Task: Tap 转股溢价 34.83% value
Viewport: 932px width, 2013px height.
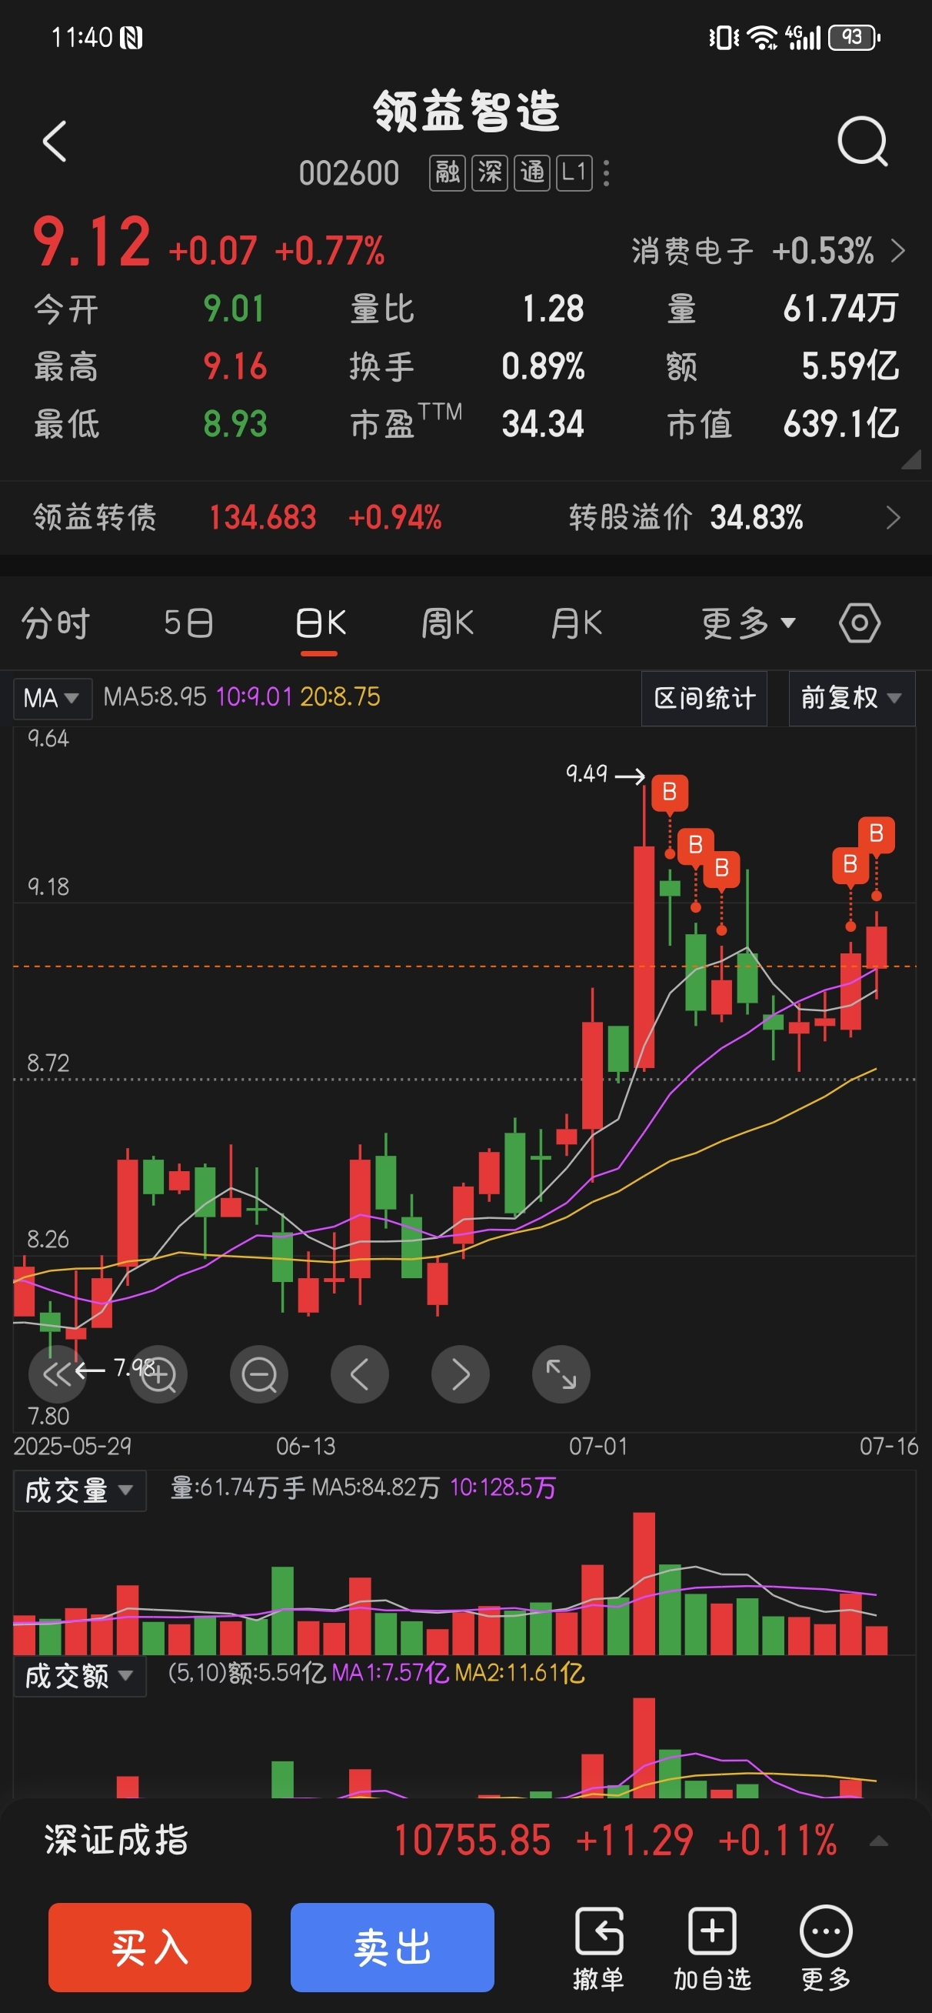Action: [756, 517]
